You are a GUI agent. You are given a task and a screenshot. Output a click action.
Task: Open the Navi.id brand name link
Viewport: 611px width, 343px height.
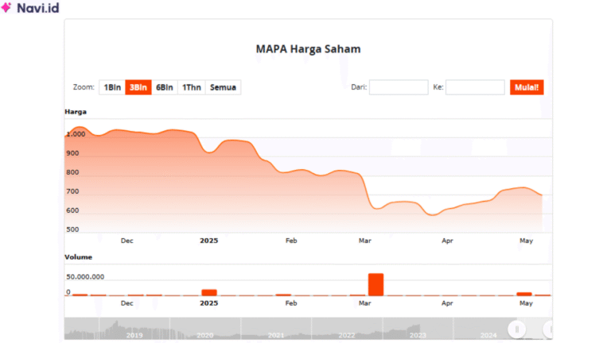[x=38, y=8]
